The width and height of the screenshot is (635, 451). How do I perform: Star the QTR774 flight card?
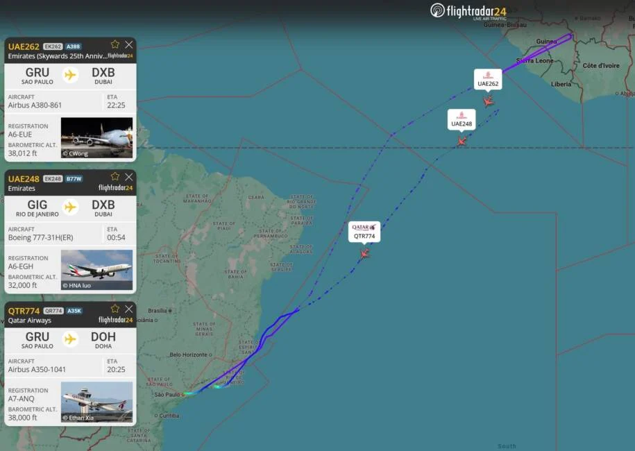point(115,309)
